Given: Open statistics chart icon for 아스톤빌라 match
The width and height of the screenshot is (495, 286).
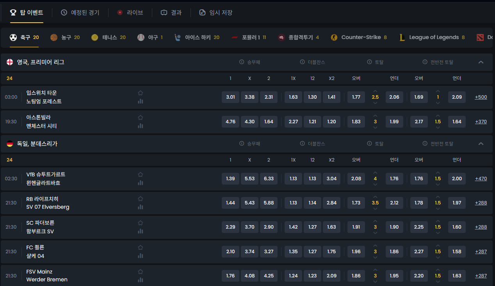Looking at the screenshot, I should coord(141,126).
